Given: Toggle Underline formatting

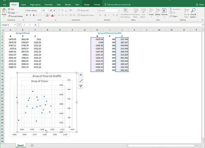Looking at the screenshot, I should coord(34,15).
